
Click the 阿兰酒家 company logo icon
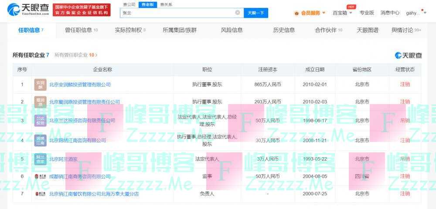coord(40,159)
